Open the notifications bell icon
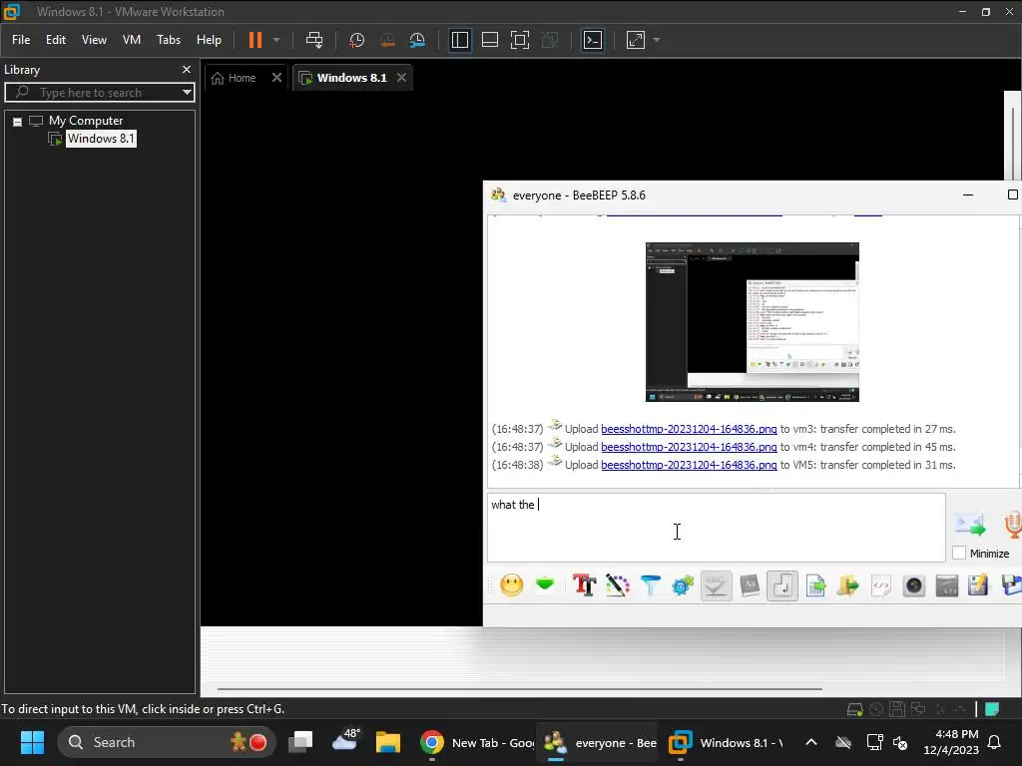 [x=995, y=742]
